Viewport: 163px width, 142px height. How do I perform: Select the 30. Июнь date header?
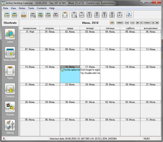point(70,102)
